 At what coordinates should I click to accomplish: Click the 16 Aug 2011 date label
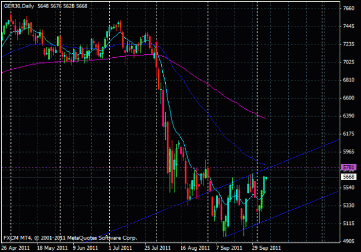click(195, 248)
